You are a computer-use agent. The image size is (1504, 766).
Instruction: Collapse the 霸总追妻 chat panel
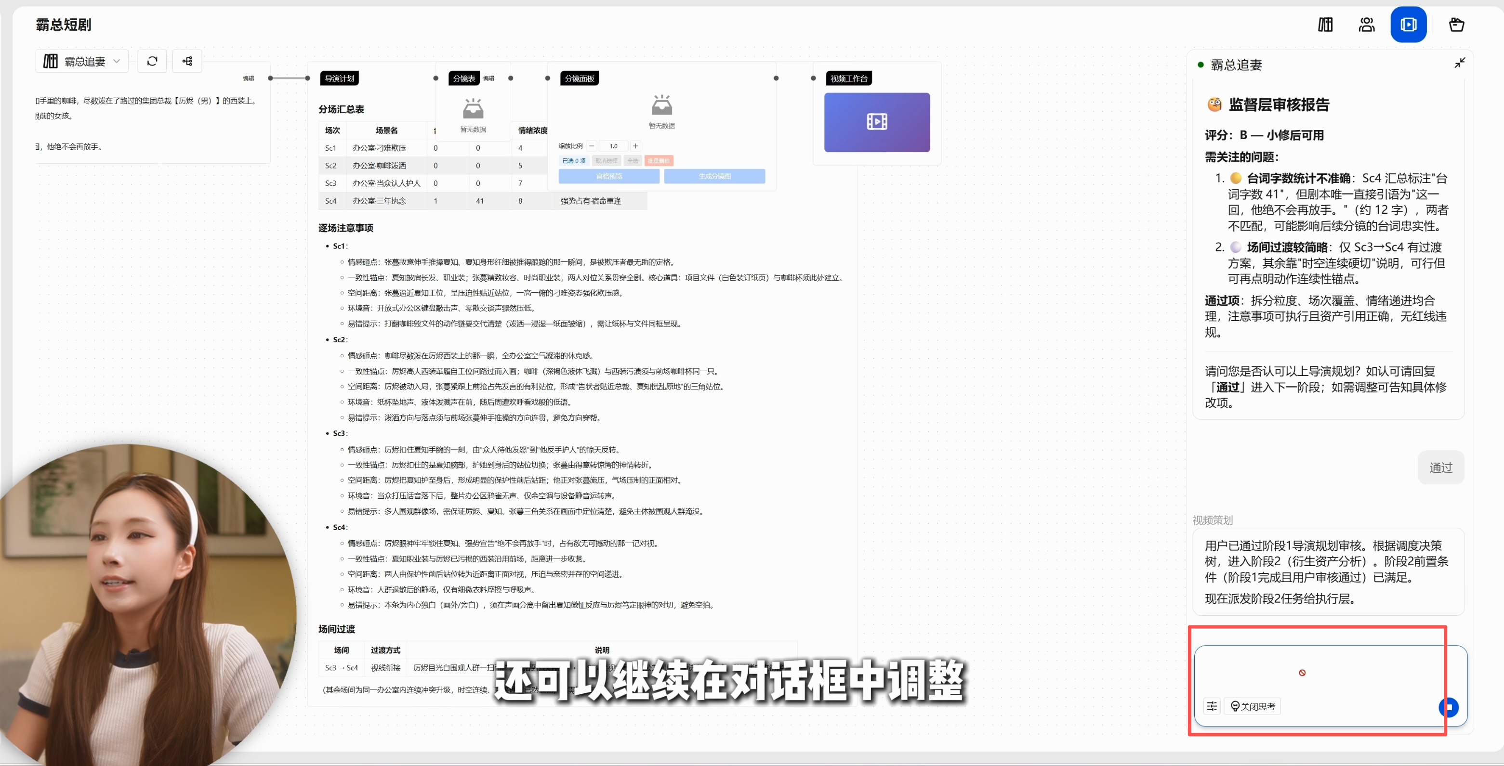(x=1459, y=63)
